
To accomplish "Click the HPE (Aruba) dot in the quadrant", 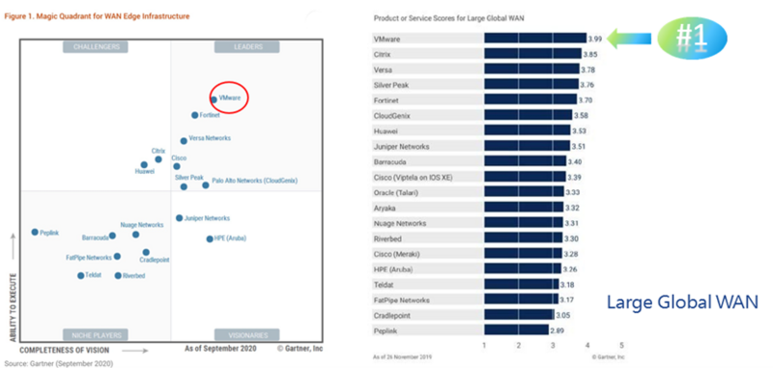I will coord(210,239).
